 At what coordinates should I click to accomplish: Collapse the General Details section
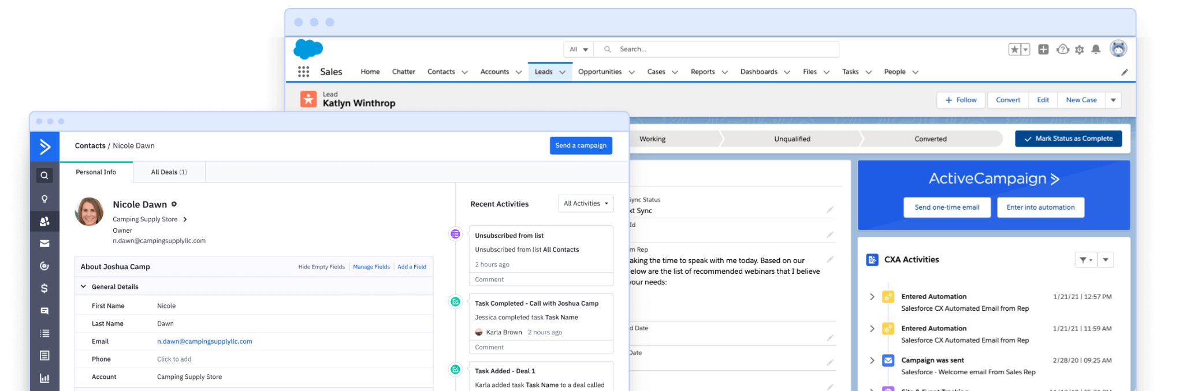[83, 286]
